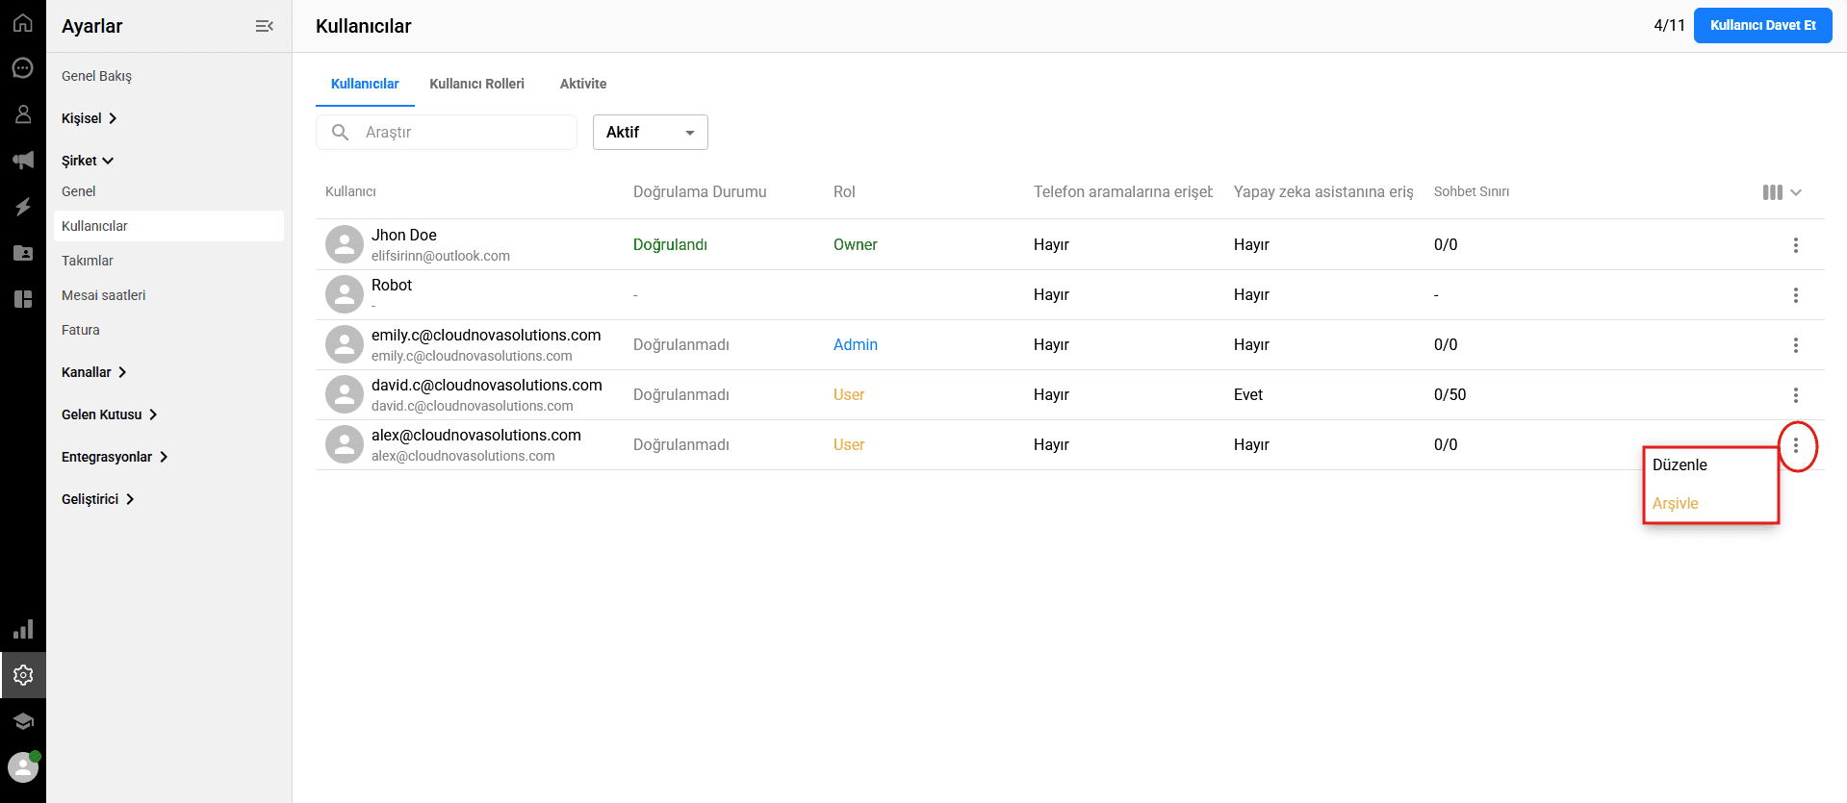Open the Takımlar settings link

coord(88,261)
